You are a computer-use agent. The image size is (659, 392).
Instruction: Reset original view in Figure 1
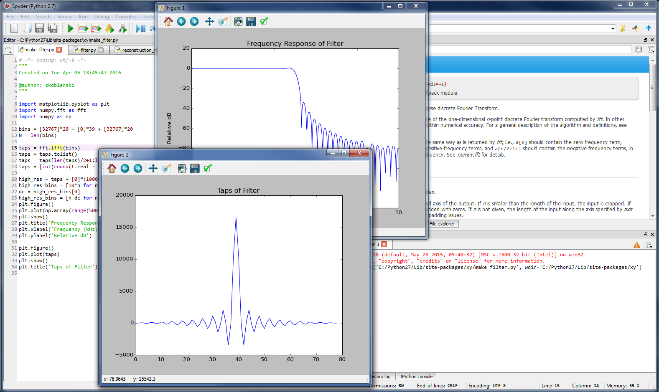pos(168,21)
